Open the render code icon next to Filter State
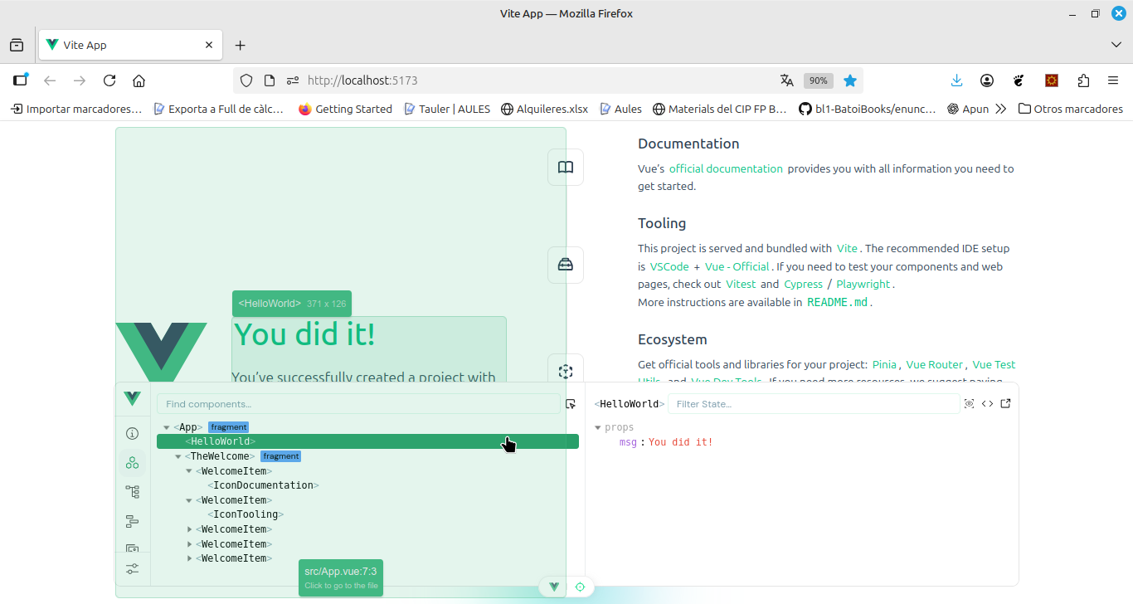Screen dimensions: 1133x604 (x=987, y=403)
